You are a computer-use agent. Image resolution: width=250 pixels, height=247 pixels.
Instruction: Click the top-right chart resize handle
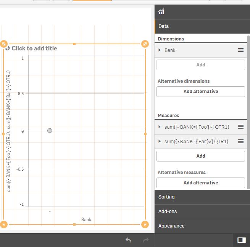coord(145,44)
